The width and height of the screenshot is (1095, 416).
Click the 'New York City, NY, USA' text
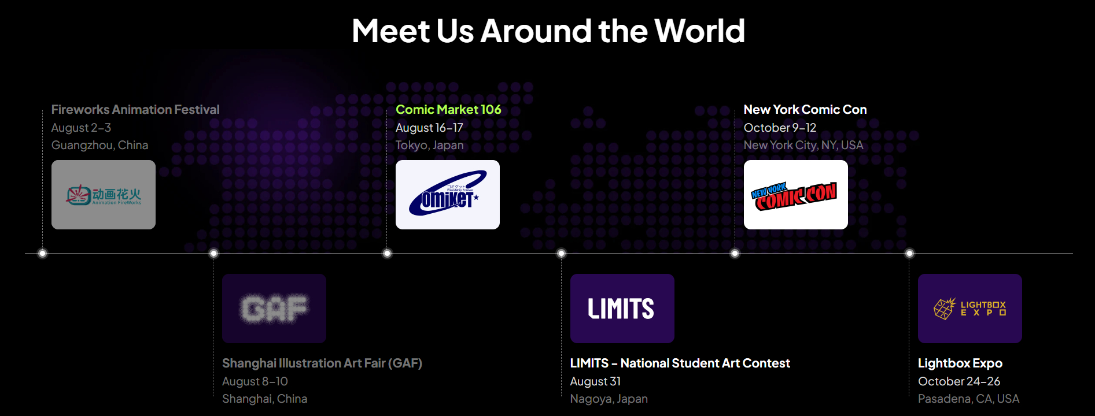(x=803, y=145)
